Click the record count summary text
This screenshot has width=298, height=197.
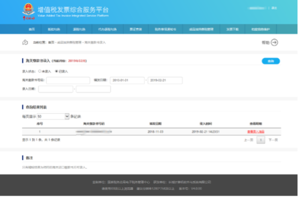[x=41, y=140]
